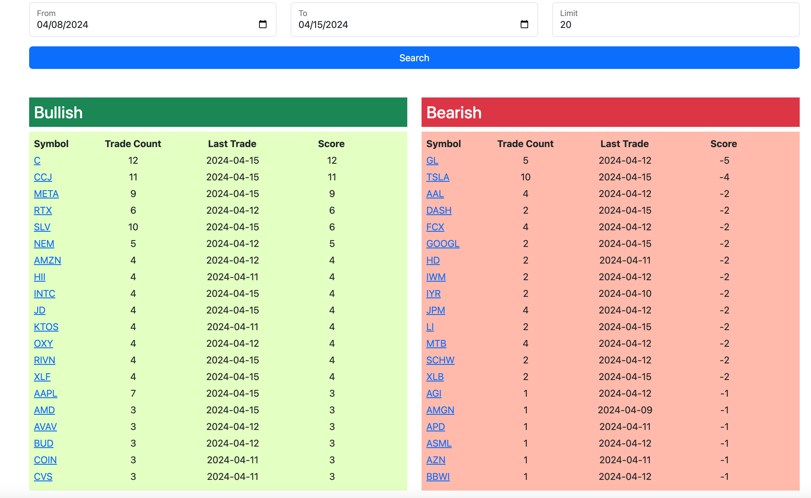Open the CCJ symbol link
Screen dimensions: 811x498
tap(43, 177)
